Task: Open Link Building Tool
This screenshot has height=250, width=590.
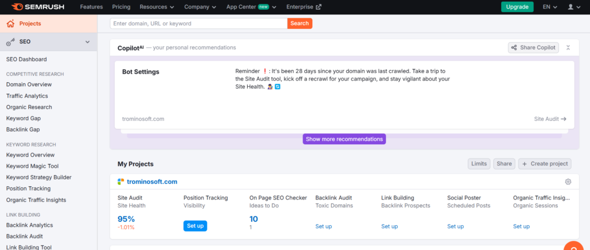Action: 29,247
